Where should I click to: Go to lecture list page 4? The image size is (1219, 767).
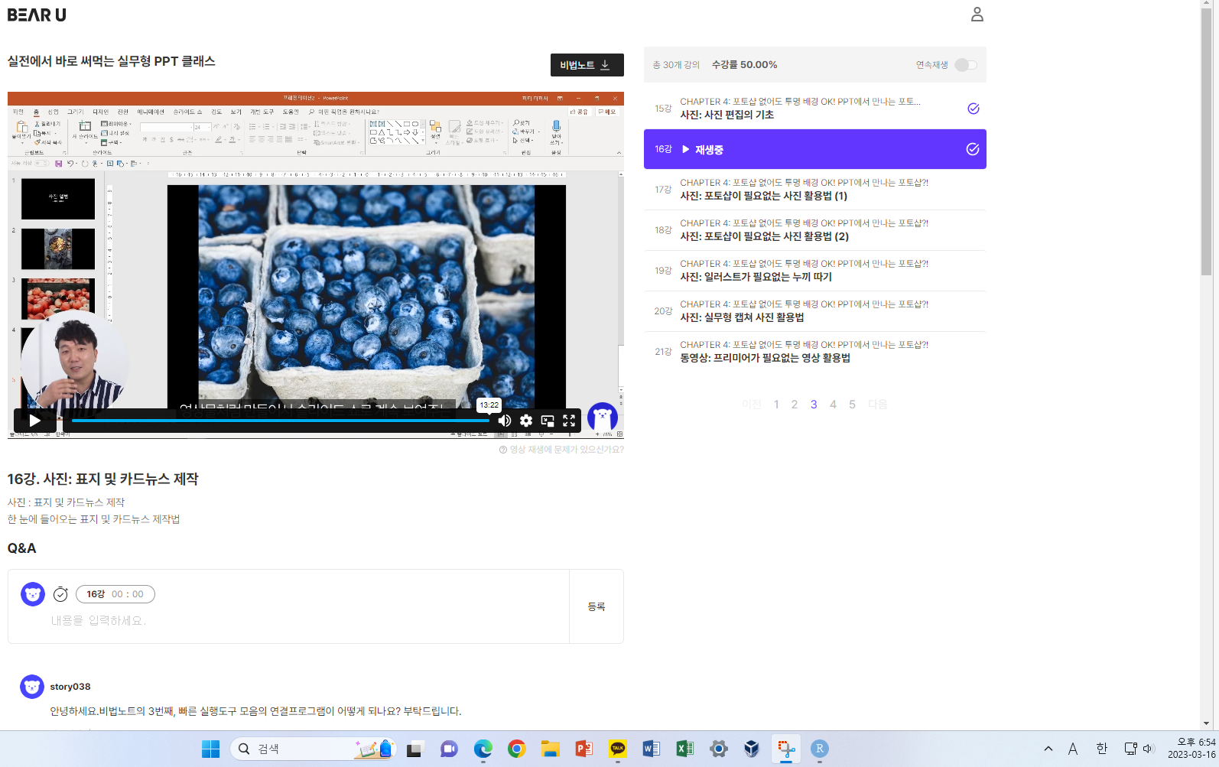(833, 405)
